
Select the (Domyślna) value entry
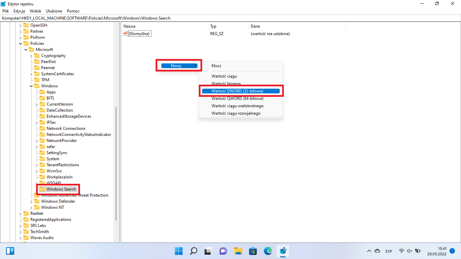tap(140, 34)
